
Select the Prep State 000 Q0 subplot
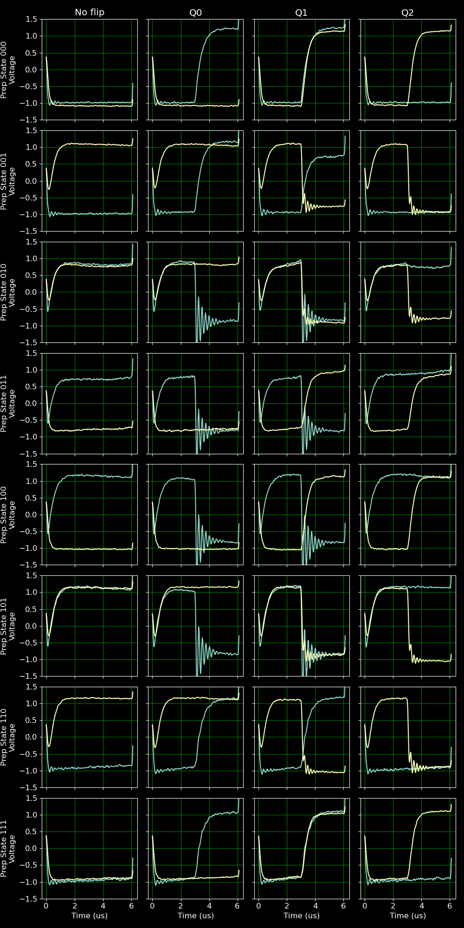coord(195,69)
